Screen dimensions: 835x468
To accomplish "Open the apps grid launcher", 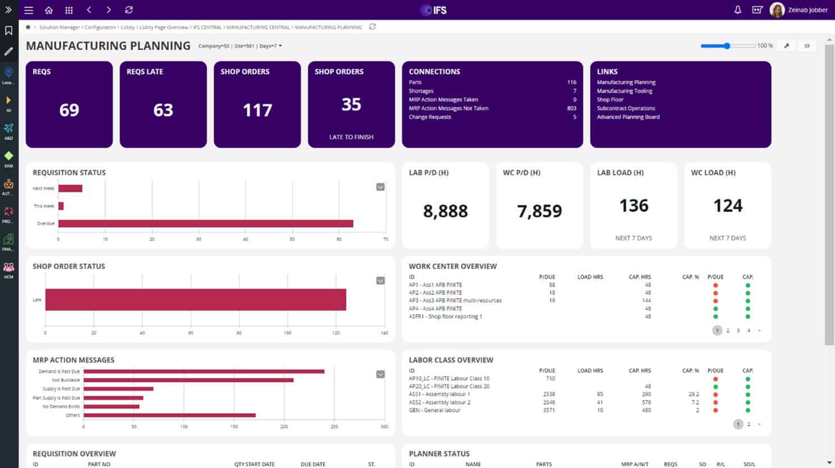I will click(69, 10).
